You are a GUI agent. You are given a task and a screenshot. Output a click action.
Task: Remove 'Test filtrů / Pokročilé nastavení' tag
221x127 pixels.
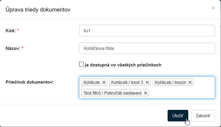(x=145, y=93)
